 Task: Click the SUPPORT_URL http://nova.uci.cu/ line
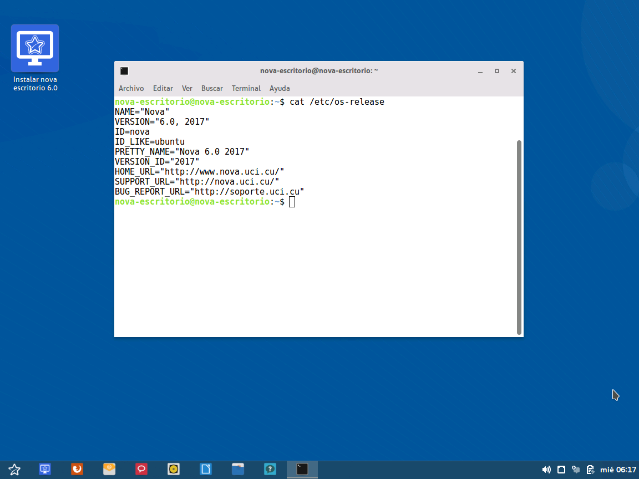pos(197,182)
